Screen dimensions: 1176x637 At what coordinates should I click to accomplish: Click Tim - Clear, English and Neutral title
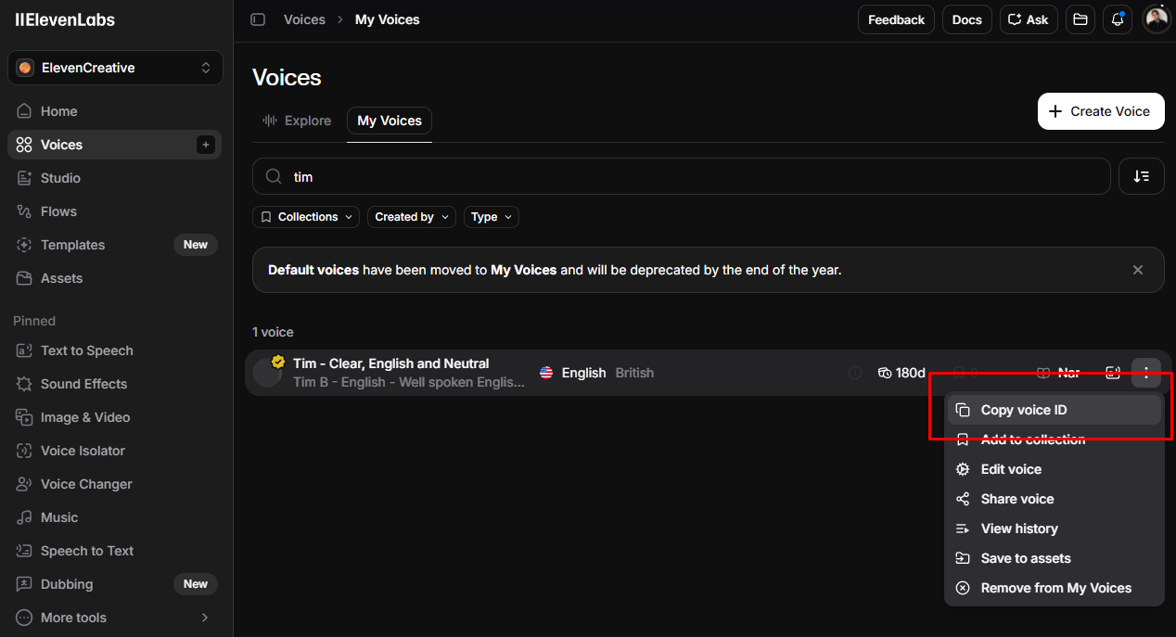390,363
